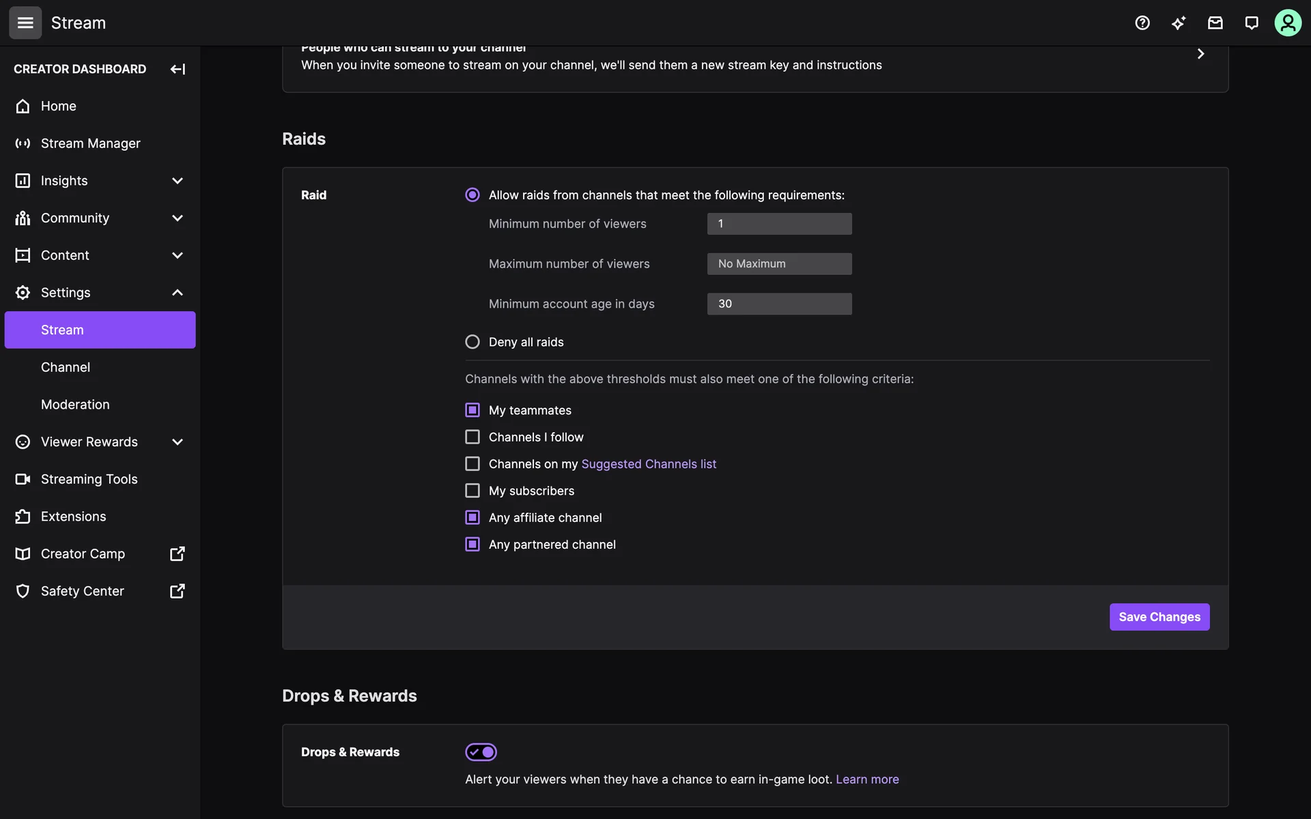This screenshot has height=819, width=1311.
Task: Check the Channels I follow checkbox
Action: pyautogui.click(x=473, y=437)
